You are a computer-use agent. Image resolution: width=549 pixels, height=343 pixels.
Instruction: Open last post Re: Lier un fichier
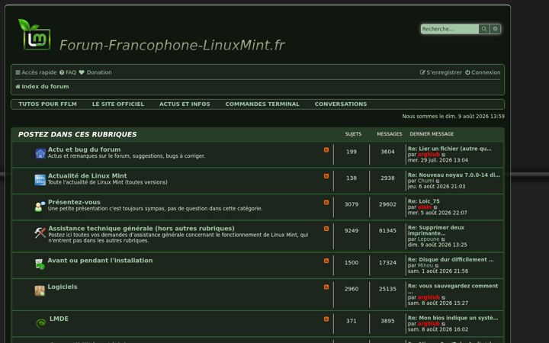coord(450,149)
